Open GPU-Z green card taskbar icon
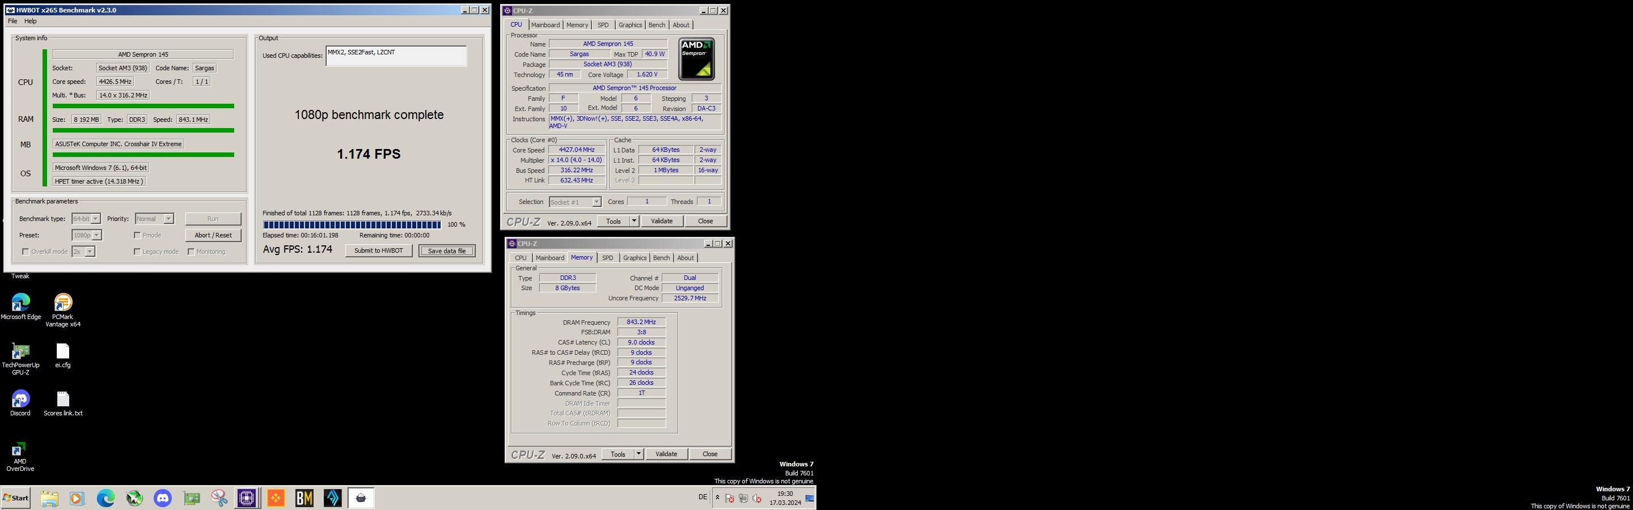Viewport: 1633px width, 510px height. pos(192,498)
